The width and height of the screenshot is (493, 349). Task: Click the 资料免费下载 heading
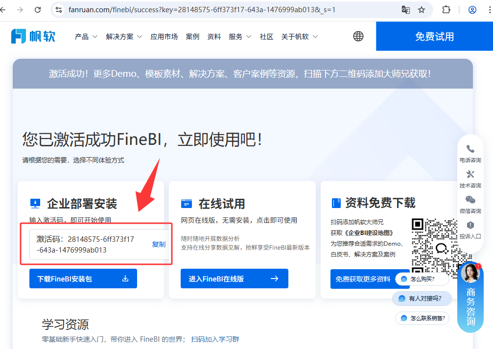tap(380, 203)
